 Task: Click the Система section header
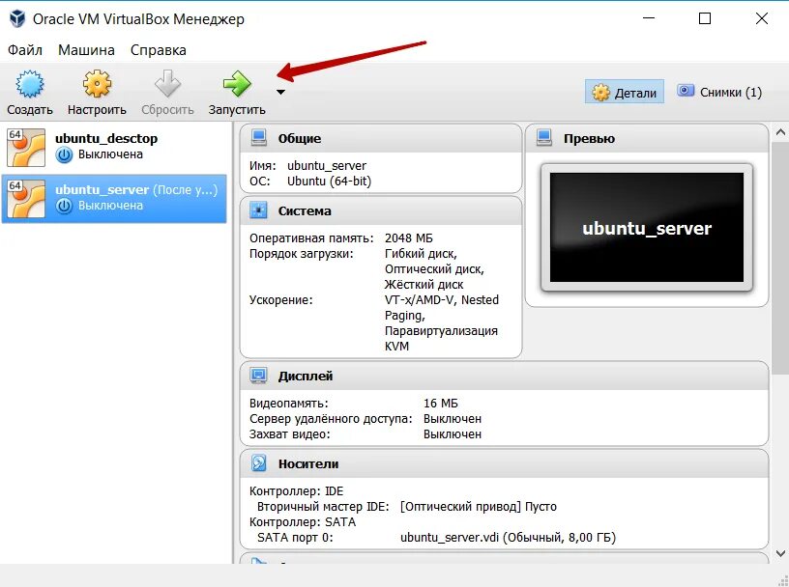pyautogui.click(x=381, y=211)
